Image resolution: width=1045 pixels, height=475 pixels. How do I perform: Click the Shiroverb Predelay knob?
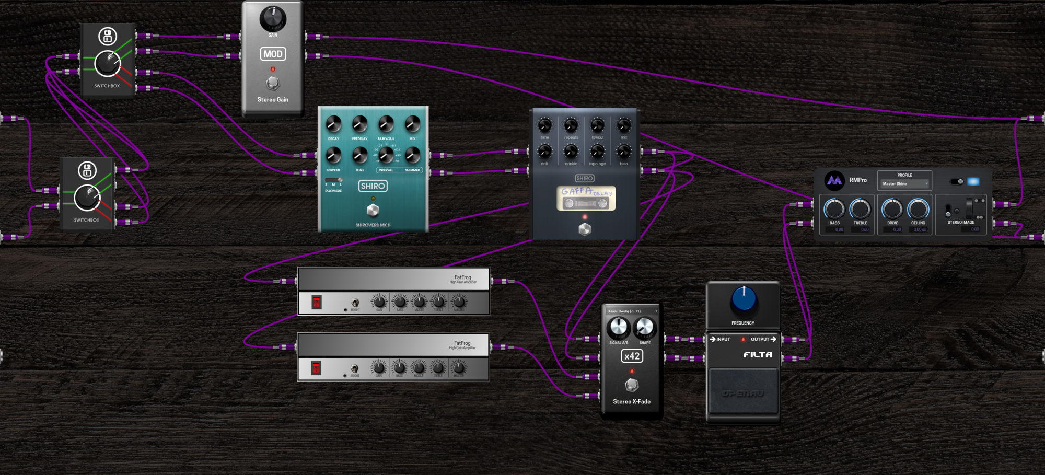click(x=359, y=124)
